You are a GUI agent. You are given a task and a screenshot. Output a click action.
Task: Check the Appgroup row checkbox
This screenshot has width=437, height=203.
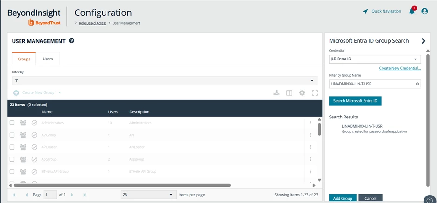point(12,159)
